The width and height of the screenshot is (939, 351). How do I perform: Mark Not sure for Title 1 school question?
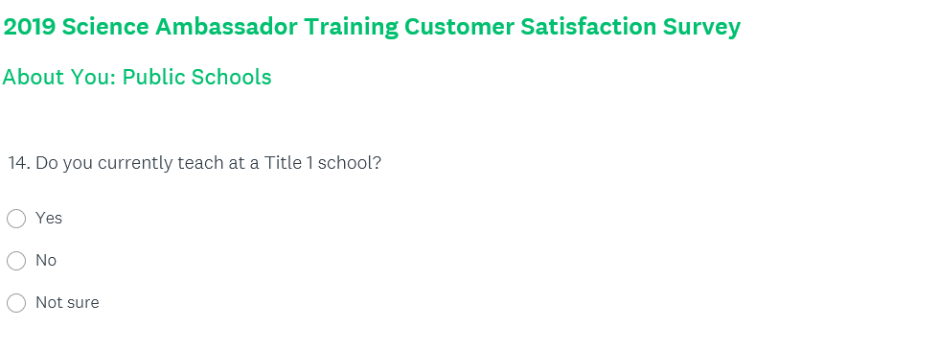tap(16, 302)
